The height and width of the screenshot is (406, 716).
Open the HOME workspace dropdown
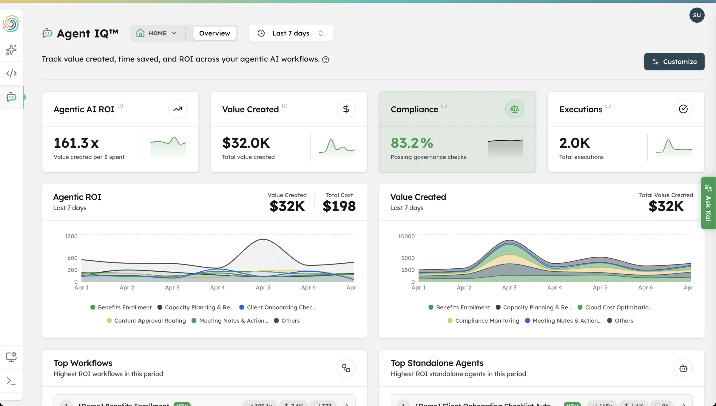click(158, 33)
